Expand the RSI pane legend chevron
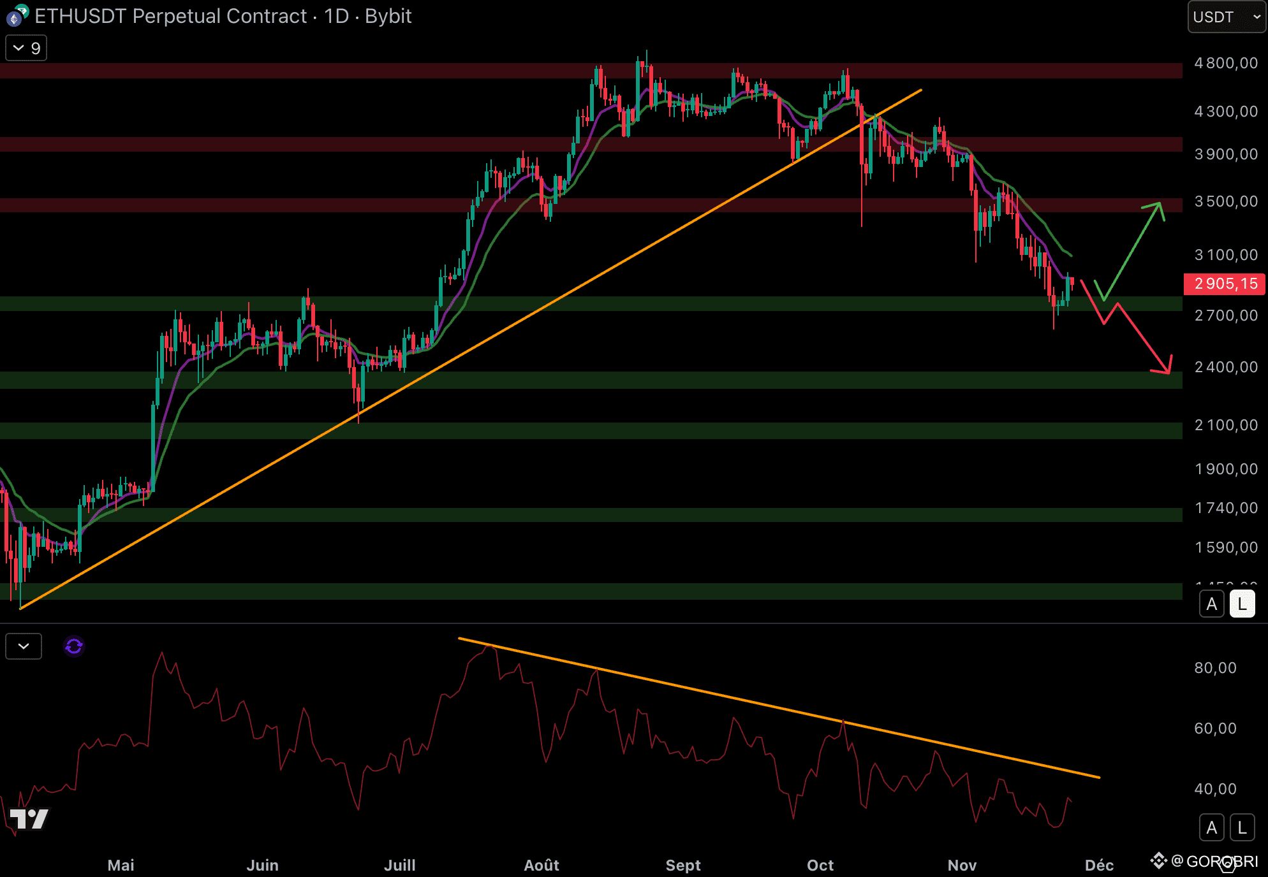 tap(24, 646)
